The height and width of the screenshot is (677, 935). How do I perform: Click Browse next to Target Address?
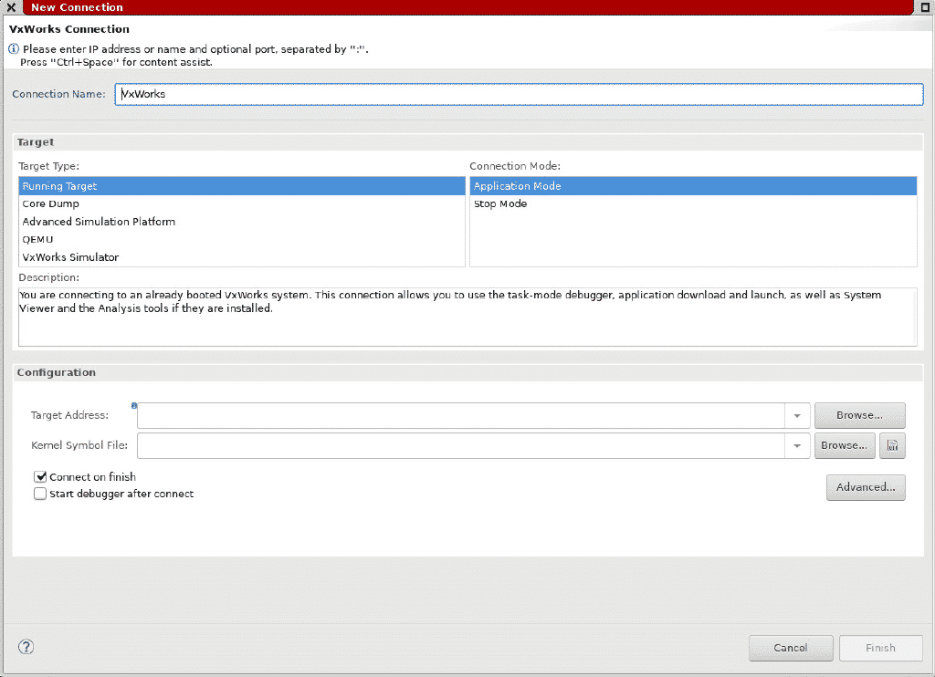pyautogui.click(x=859, y=415)
